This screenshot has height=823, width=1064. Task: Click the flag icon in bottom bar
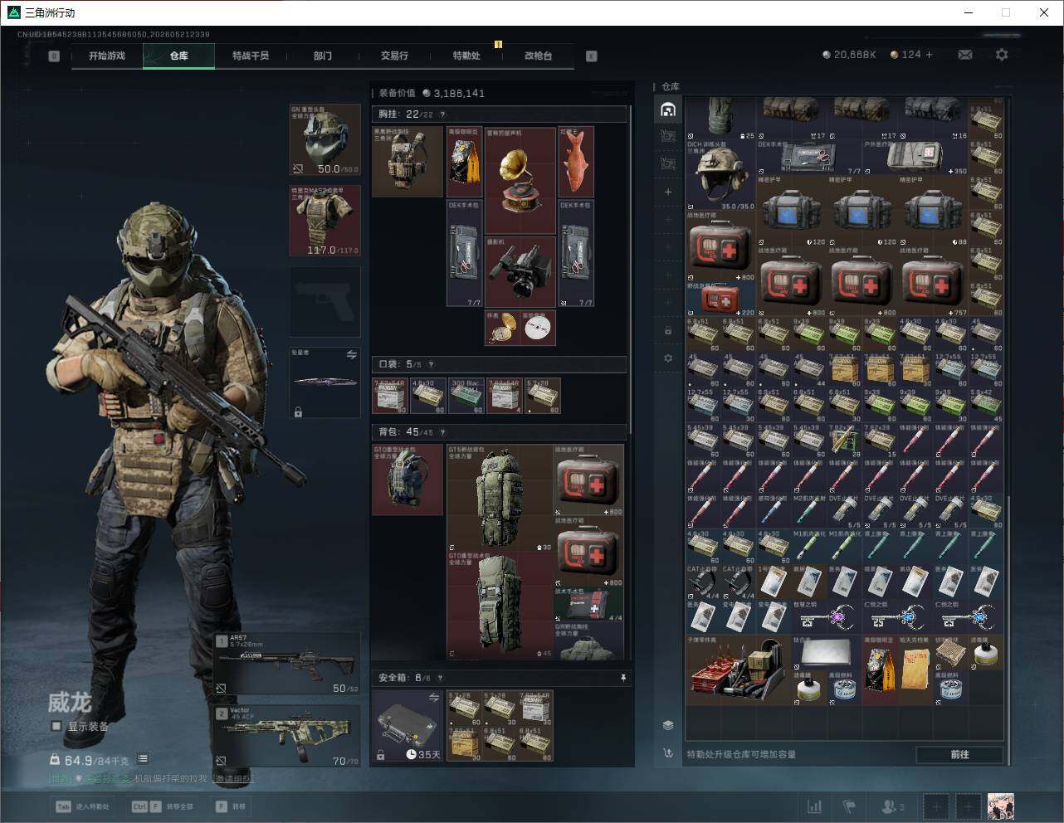[849, 806]
